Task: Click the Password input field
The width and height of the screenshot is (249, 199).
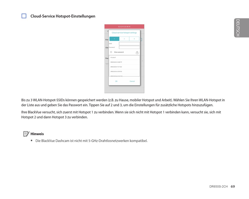Action: [129, 47]
